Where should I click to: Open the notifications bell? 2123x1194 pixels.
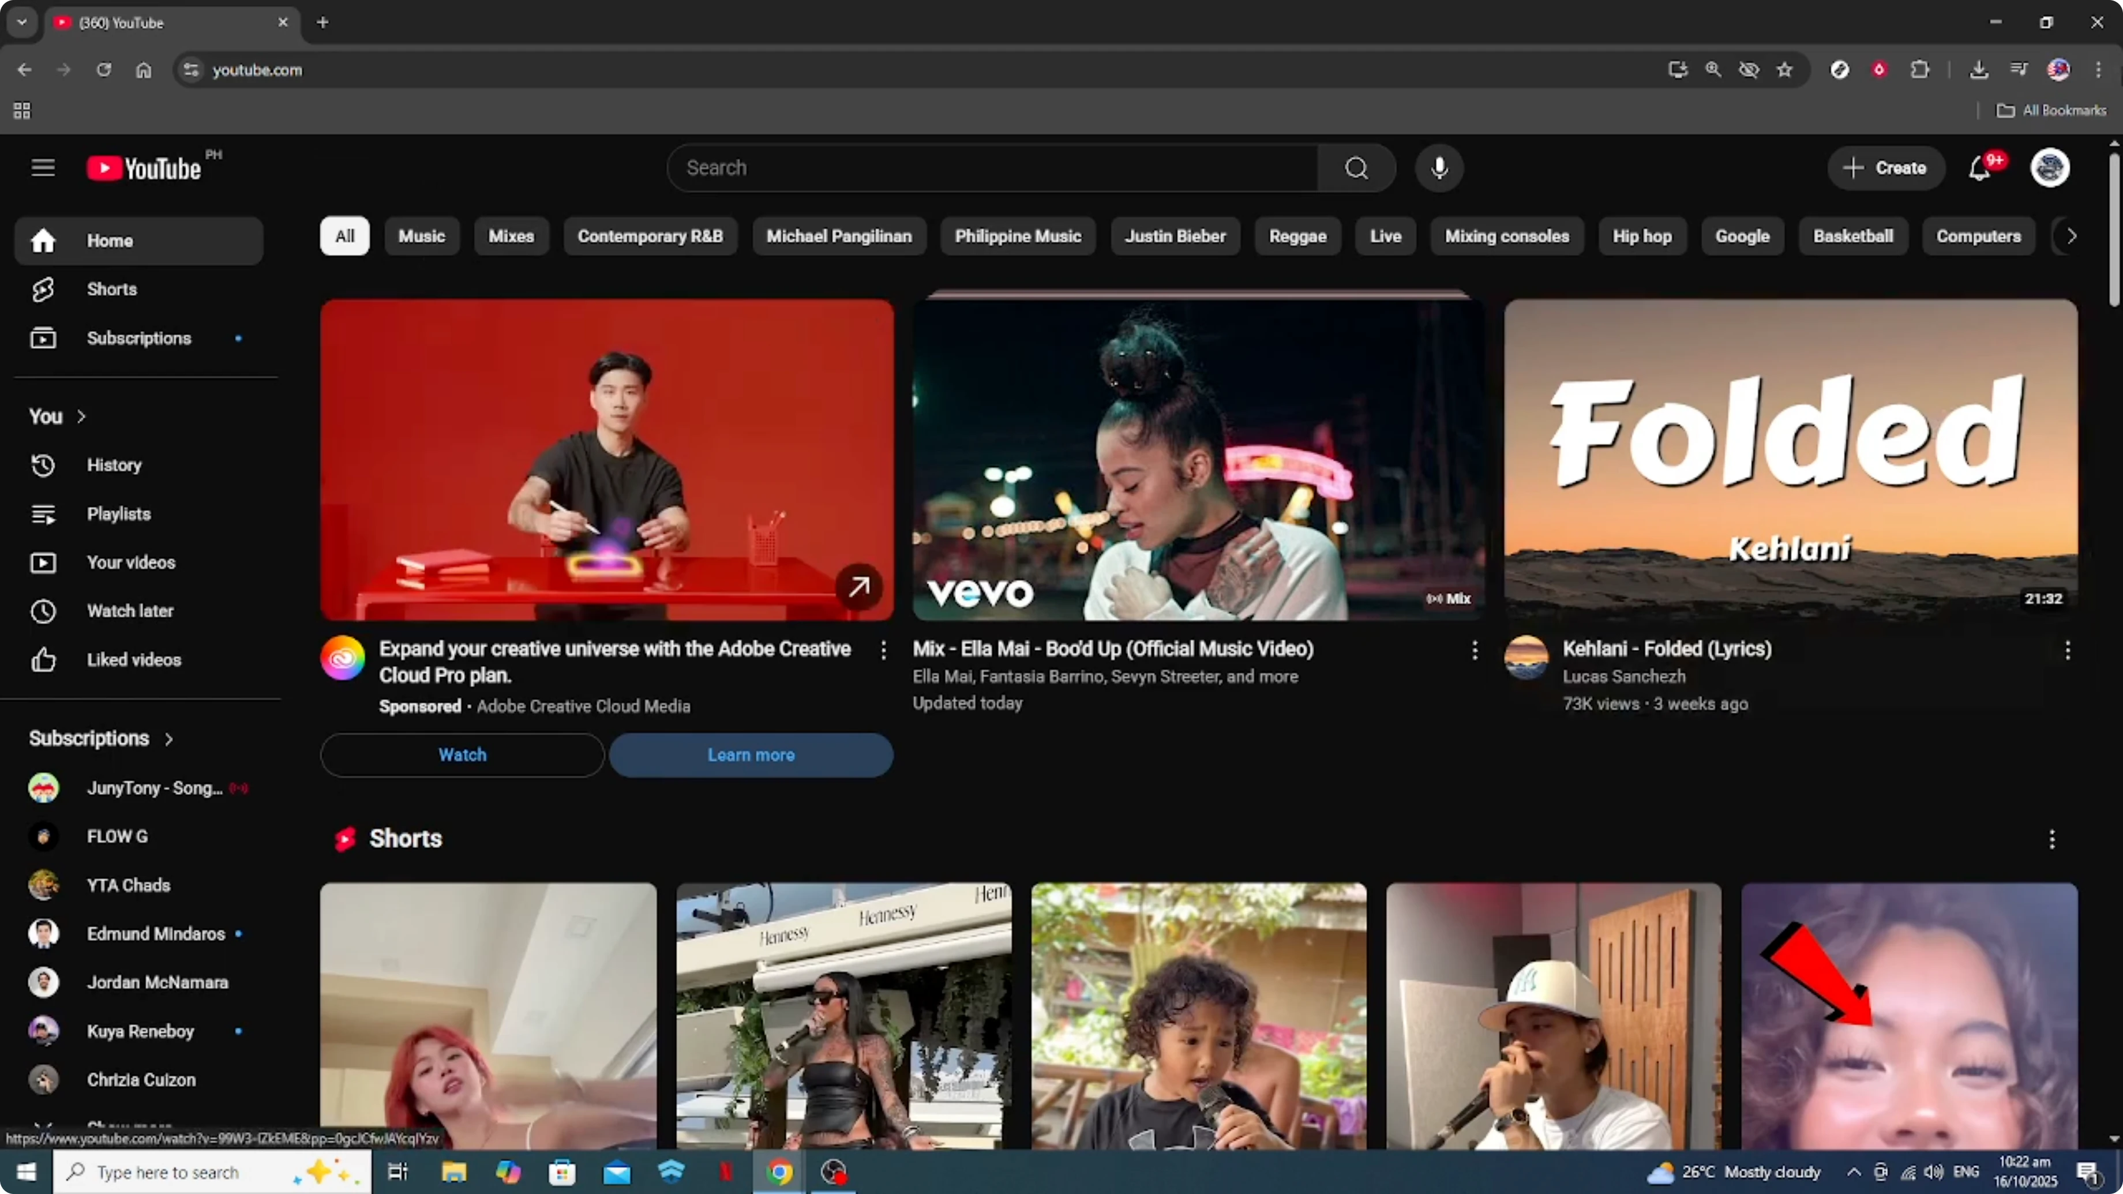pos(1979,167)
